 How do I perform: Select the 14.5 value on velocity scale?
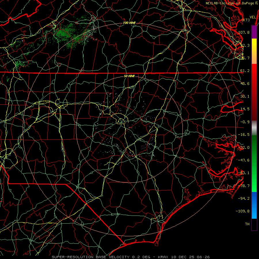pos(245,109)
